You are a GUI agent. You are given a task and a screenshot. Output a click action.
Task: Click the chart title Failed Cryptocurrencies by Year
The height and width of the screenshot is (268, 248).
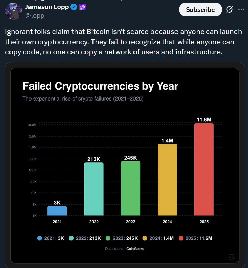coord(100,86)
